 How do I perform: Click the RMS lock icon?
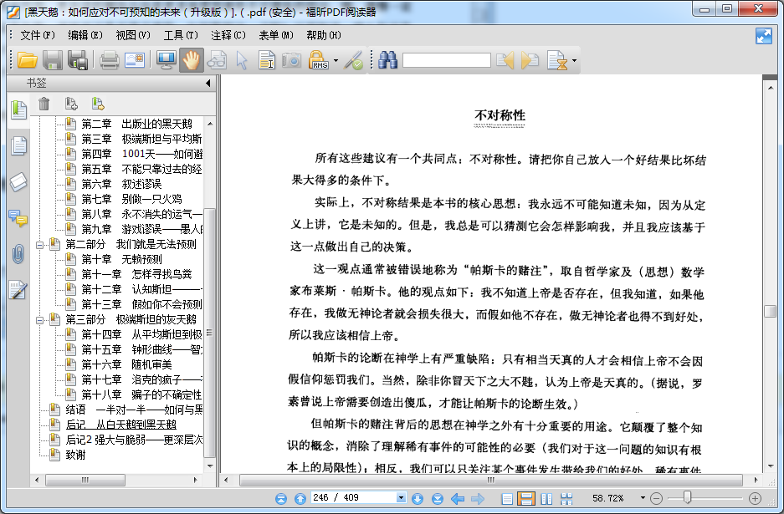pyautogui.click(x=318, y=60)
